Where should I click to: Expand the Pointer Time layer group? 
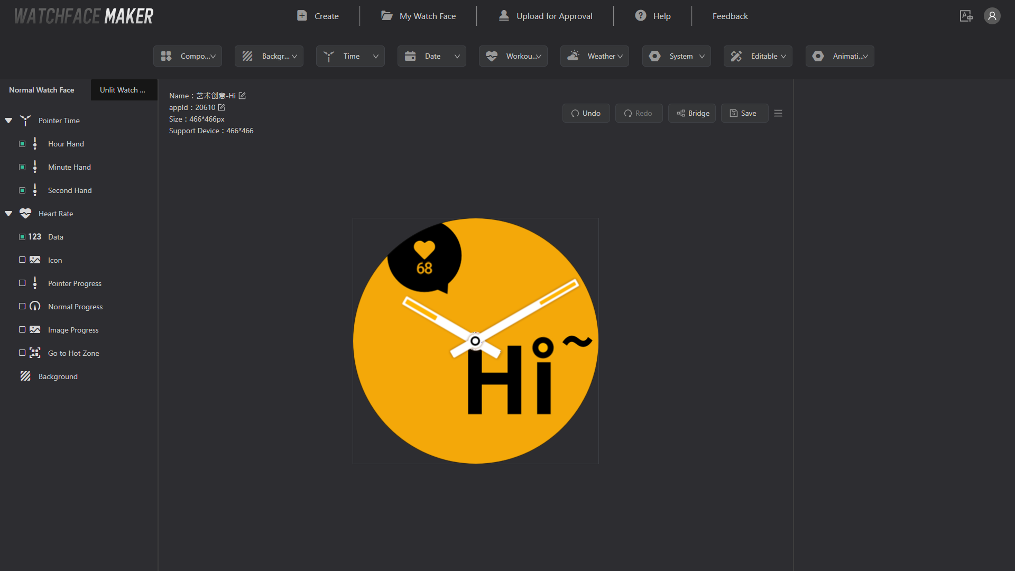(x=8, y=120)
